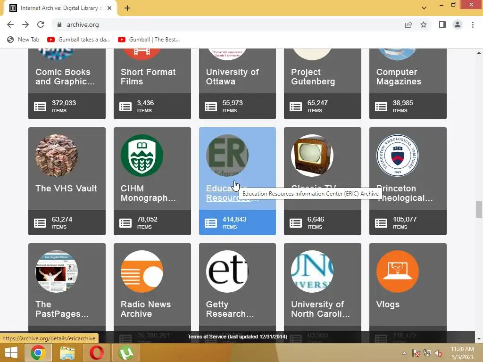Click the CIHM Monograph green crest logo
483x362 pixels.
click(142, 156)
